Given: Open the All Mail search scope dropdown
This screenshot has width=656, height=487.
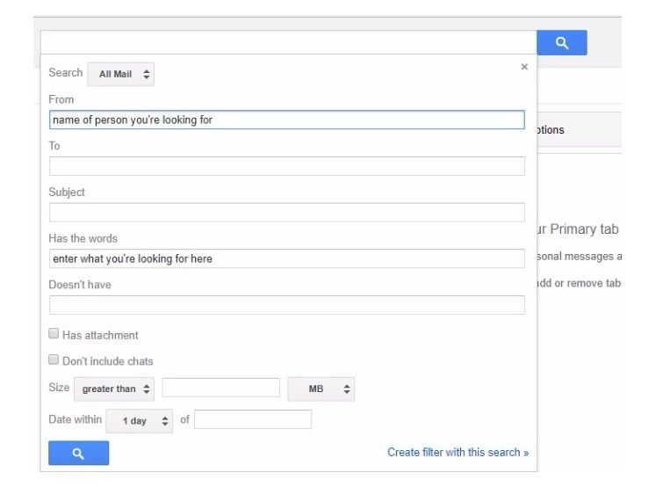Looking at the screenshot, I should coord(120,75).
